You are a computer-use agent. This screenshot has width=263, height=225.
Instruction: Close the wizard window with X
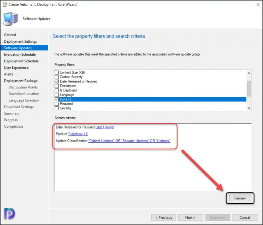coord(257,4)
